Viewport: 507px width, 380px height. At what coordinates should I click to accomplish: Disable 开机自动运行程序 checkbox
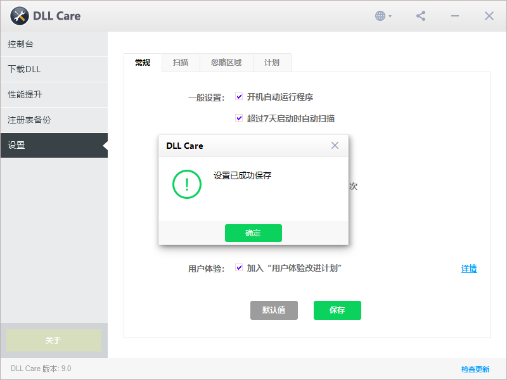239,96
